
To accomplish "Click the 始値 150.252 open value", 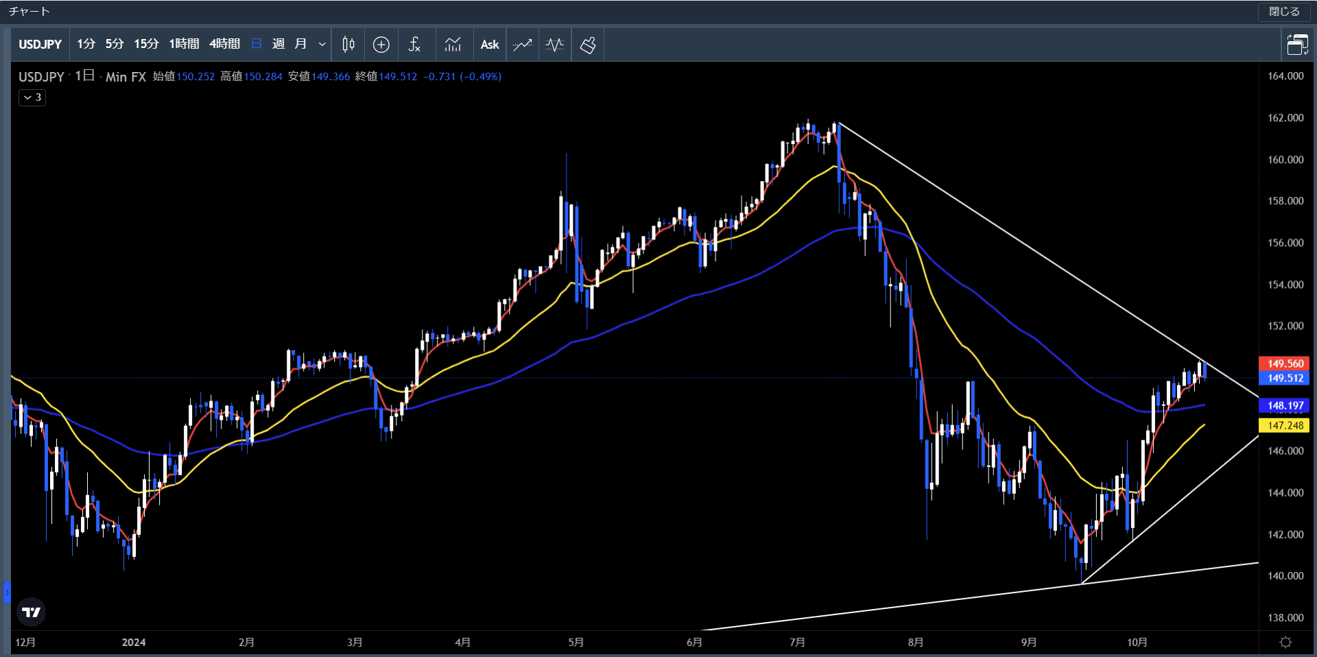I will tap(184, 77).
